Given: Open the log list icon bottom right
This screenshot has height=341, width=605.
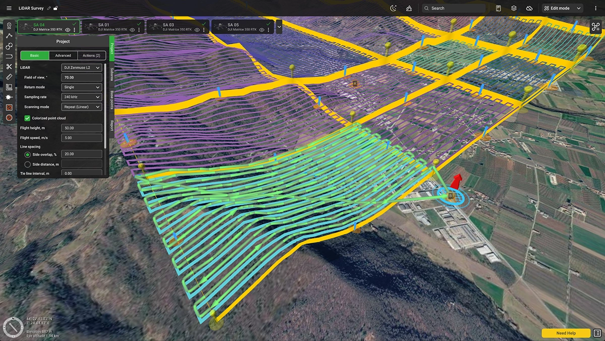Looking at the screenshot, I should tap(597, 333).
